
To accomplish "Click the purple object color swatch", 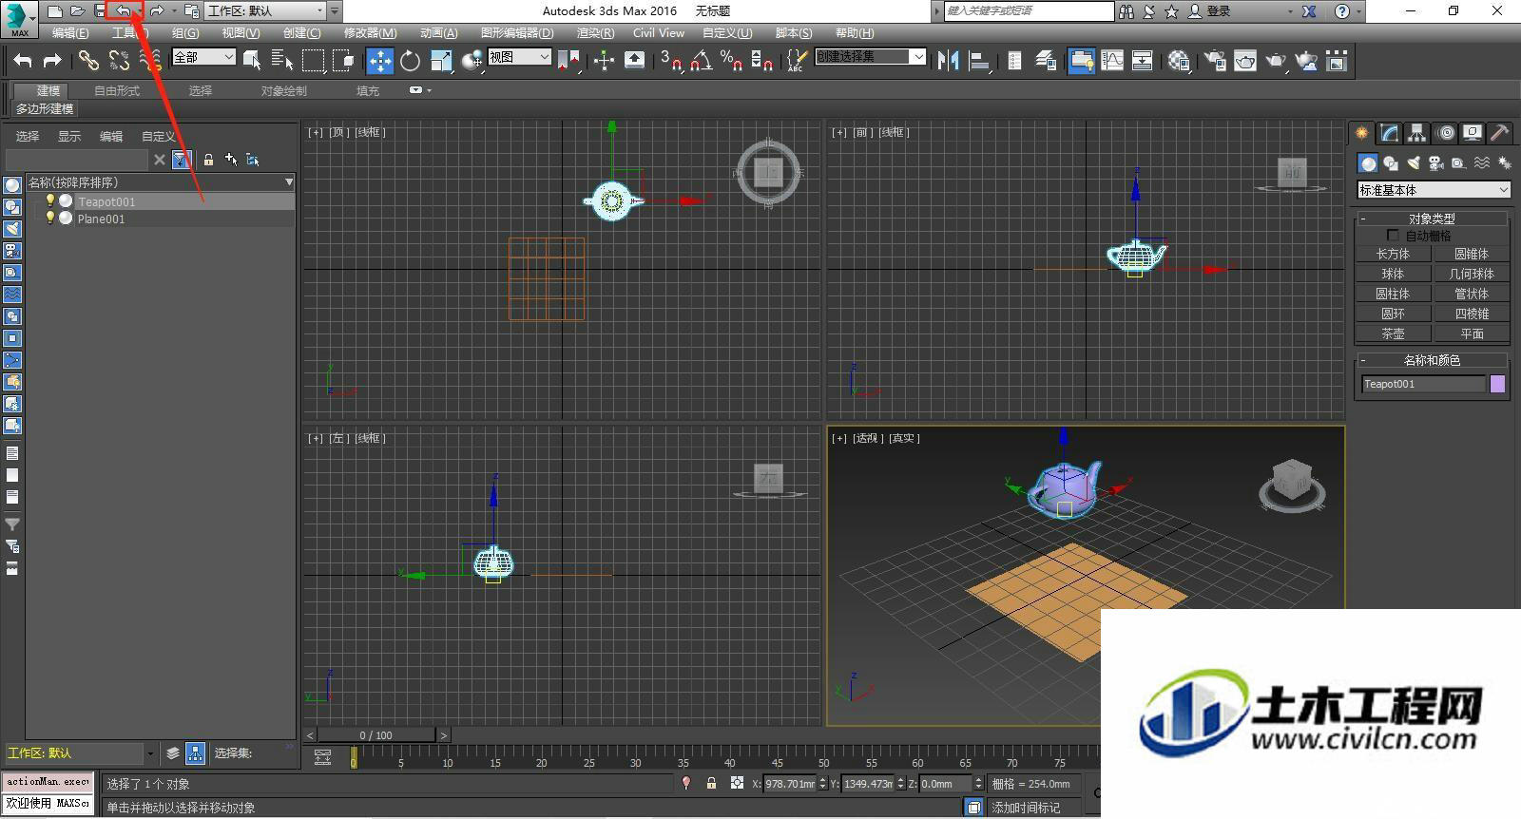I will tap(1497, 384).
